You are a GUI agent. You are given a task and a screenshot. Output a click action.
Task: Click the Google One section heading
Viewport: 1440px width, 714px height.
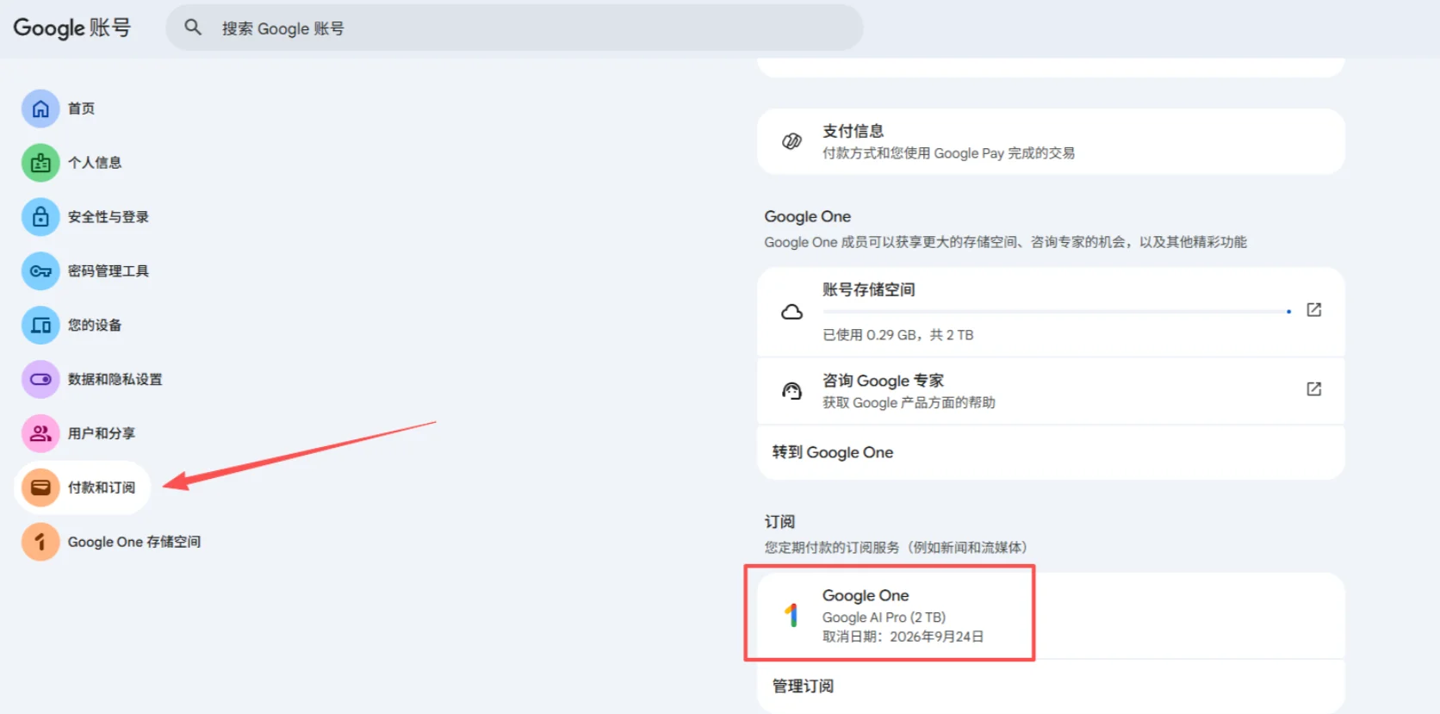(x=807, y=216)
